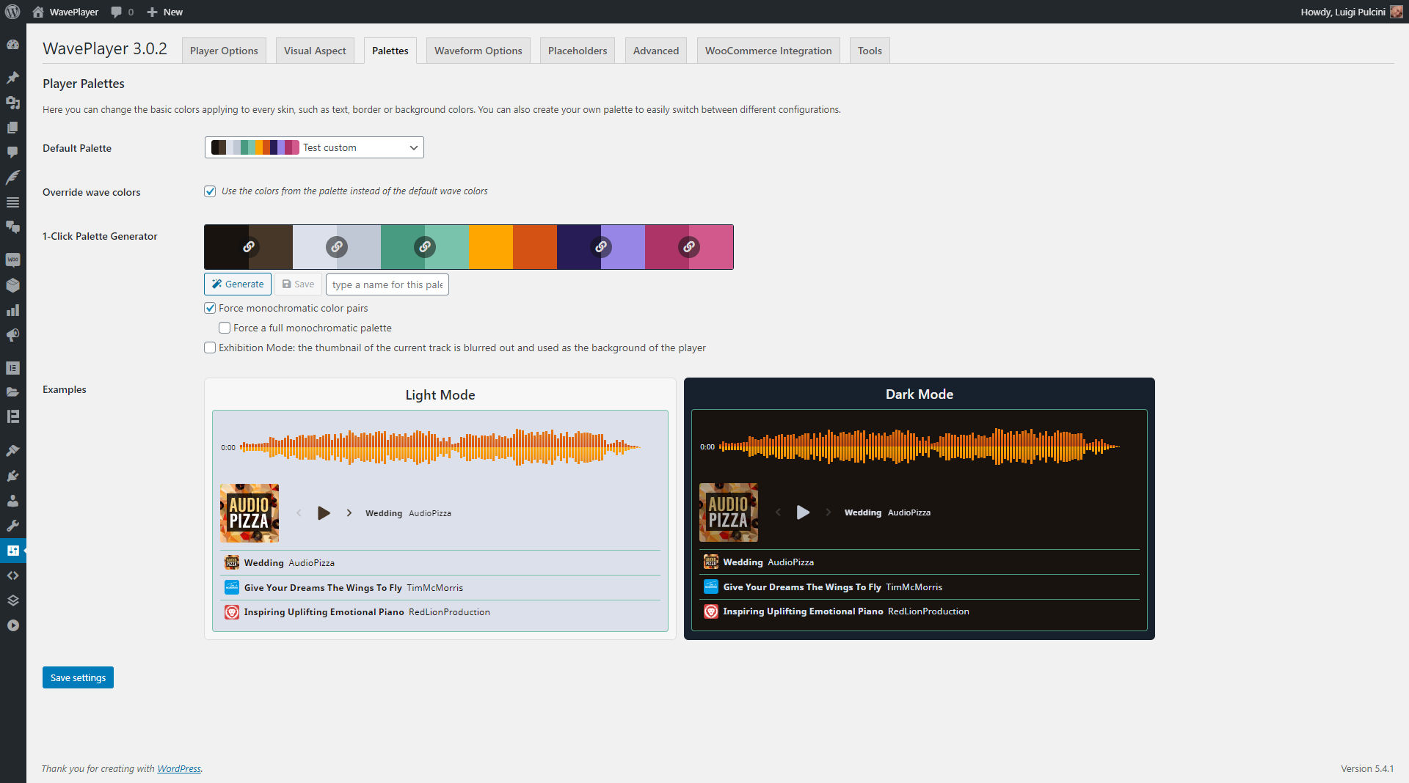Click the Generate palette button

click(x=238, y=284)
